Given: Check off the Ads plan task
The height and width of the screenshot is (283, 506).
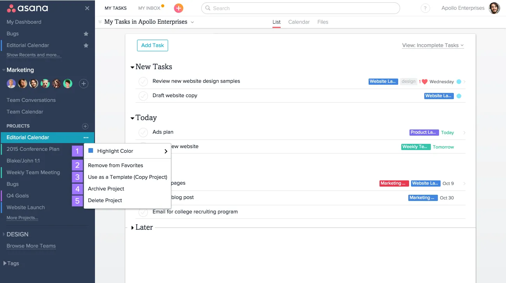Looking at the screenshot, I should (143, 132).
